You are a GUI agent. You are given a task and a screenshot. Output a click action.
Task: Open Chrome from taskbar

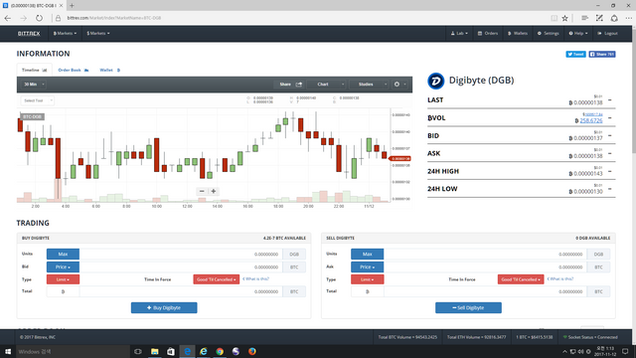tap(220, 351)
